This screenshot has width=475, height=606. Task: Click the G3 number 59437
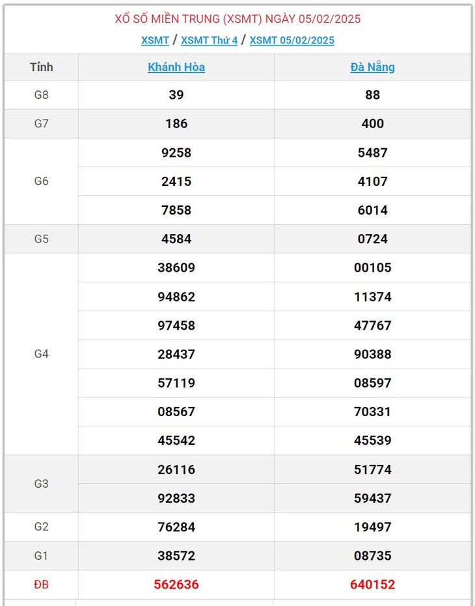pos(372,498)
